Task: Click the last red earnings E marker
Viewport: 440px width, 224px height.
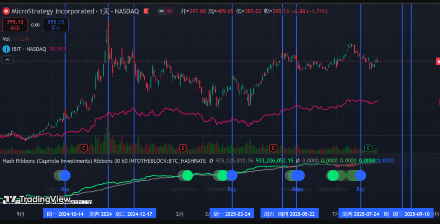Action: (272, 148)
